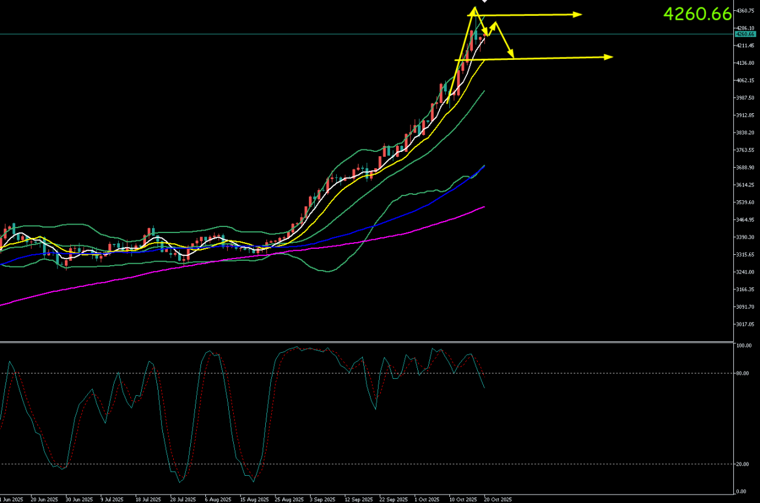Click the 3017.05 price axis label
This screenshot has width=760, height=503.
(x=743, y=324)
